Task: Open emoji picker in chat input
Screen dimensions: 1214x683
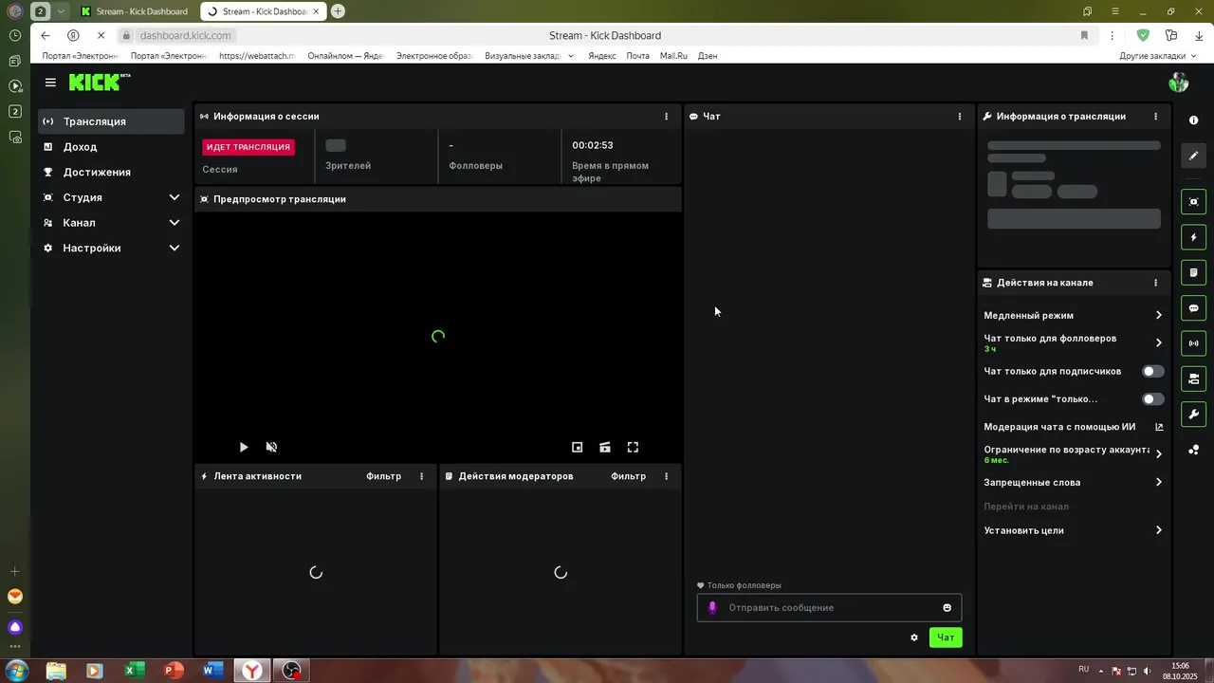Action: pyautogui.click(x=947, y=608)
